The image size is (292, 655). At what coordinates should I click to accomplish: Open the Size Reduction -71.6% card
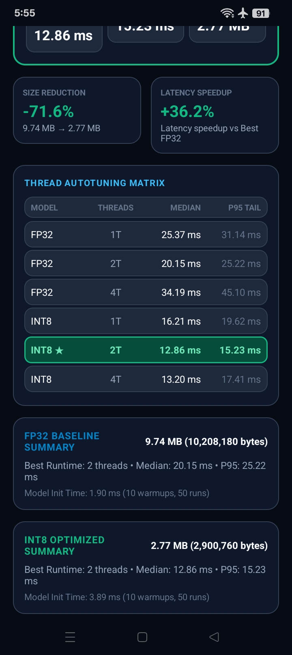(x=77, y=110)
